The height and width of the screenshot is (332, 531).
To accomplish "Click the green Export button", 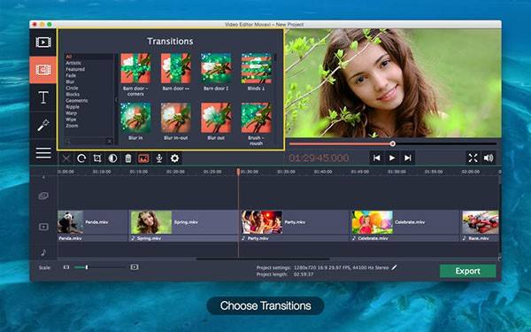I will coord(467,271).
